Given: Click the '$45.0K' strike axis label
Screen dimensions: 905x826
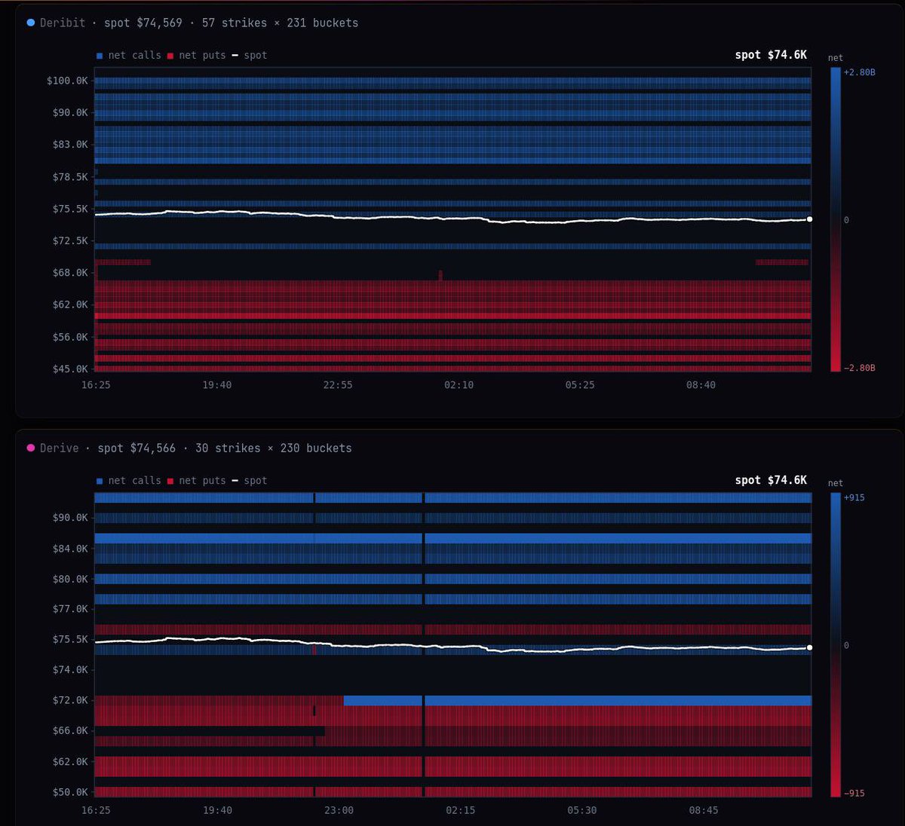Looking at the screenshot, I should [x=70, y=369].
